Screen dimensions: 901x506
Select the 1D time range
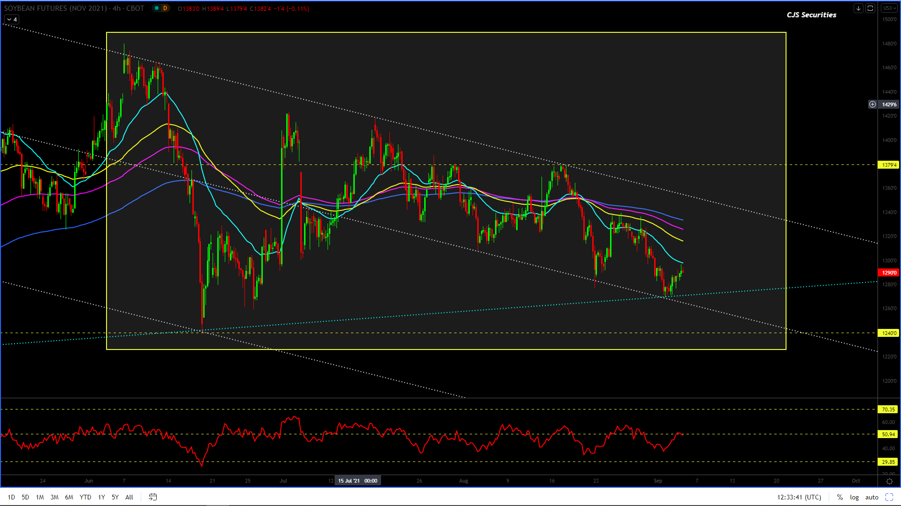11,497
